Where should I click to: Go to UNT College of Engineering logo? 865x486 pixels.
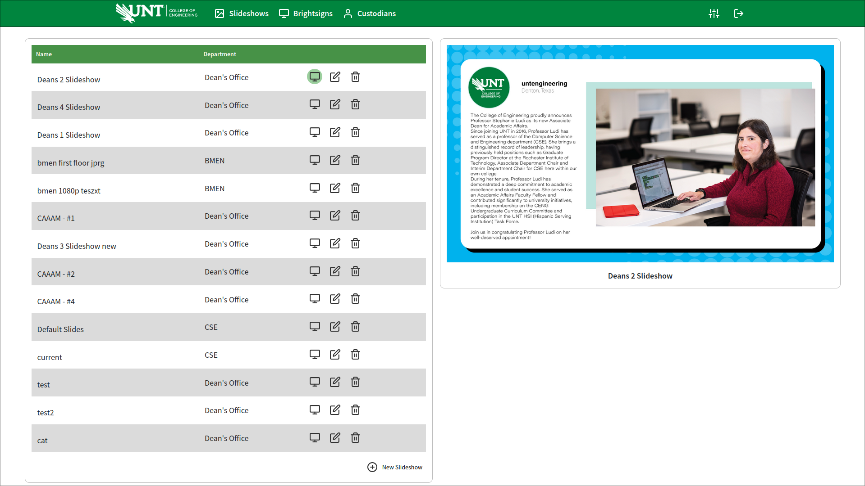coord(156,13)
